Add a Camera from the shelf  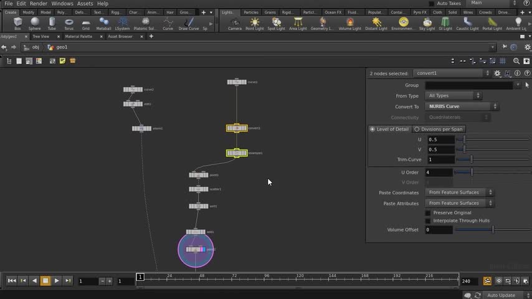pyautogui.click(x=234, y=24)
